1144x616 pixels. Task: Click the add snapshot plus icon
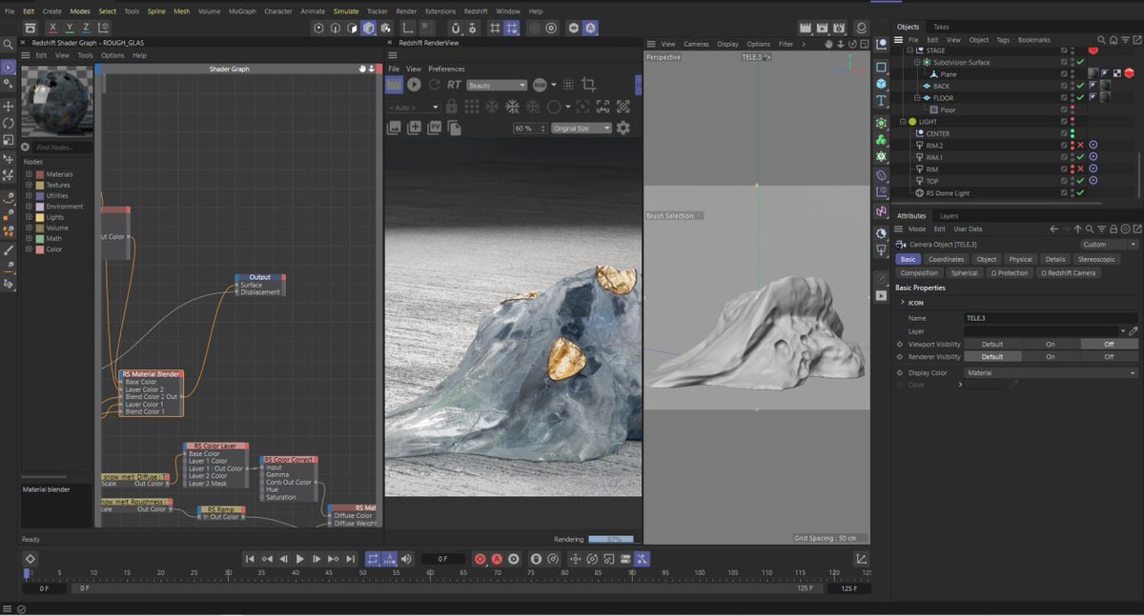[414, 128]
